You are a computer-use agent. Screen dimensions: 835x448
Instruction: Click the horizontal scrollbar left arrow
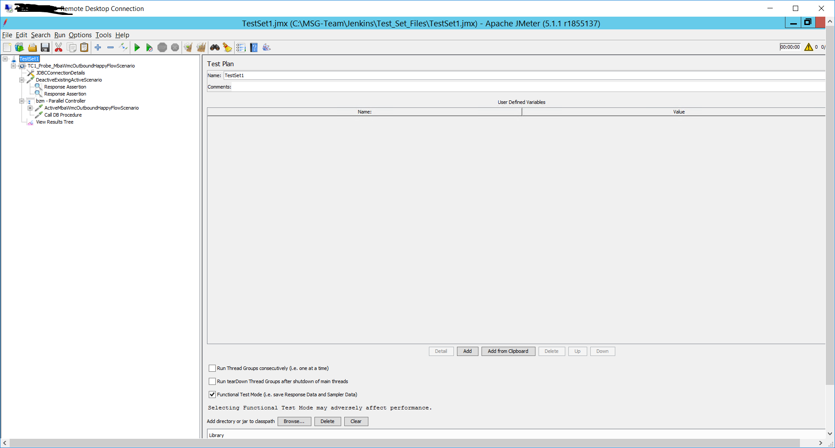[x=5, y=443]
